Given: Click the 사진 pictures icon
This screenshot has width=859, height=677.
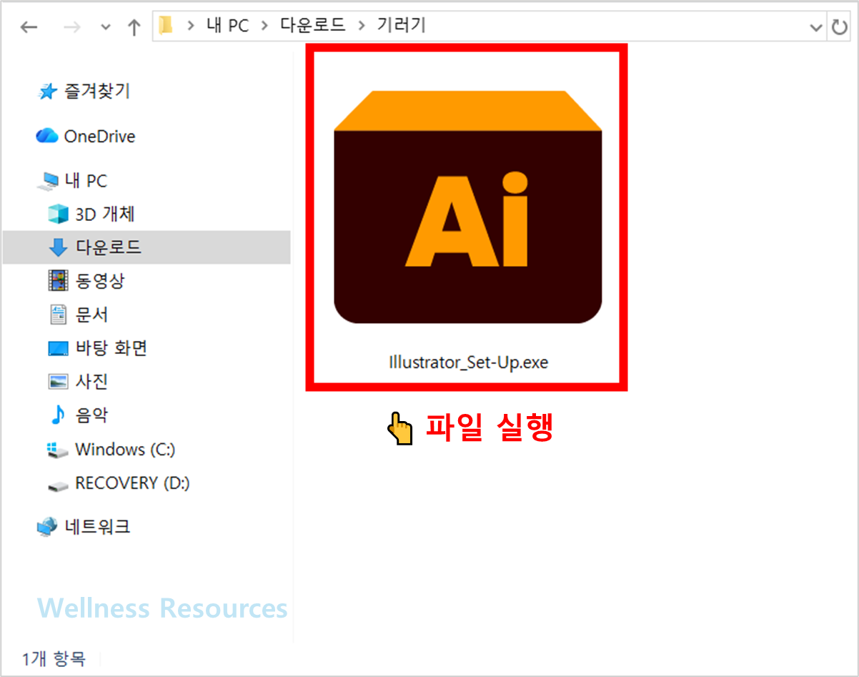Looking at the screenshot, I should [58, 382].
